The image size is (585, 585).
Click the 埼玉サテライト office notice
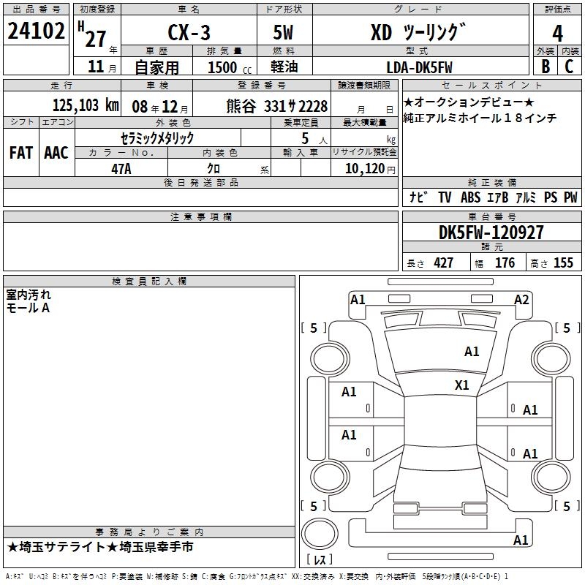click(x=100, y=547)
